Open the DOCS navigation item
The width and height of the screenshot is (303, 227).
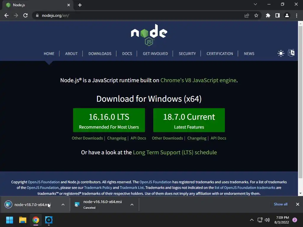[x=127, y=54]
